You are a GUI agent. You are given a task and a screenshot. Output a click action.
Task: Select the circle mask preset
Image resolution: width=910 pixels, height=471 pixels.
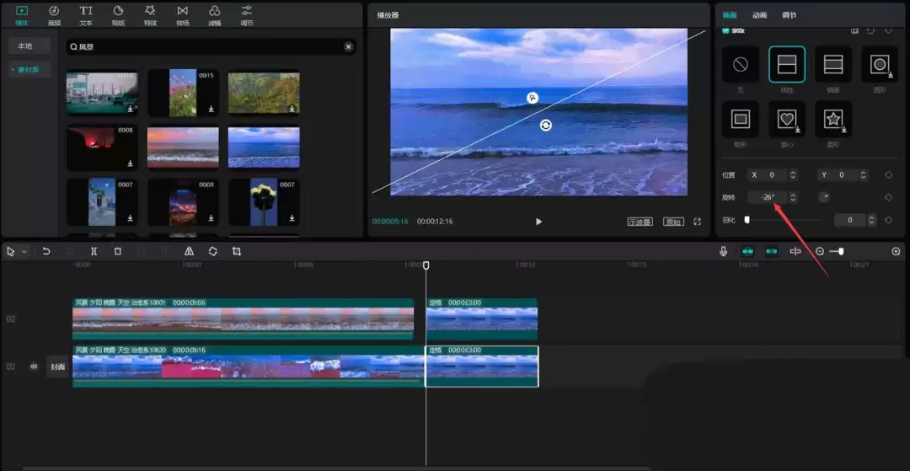pos(879,64)
